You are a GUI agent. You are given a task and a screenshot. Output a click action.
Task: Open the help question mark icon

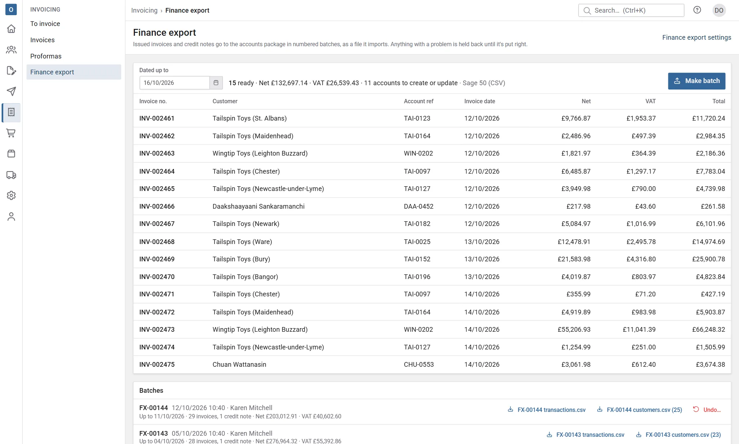click(x=697, y=10)
